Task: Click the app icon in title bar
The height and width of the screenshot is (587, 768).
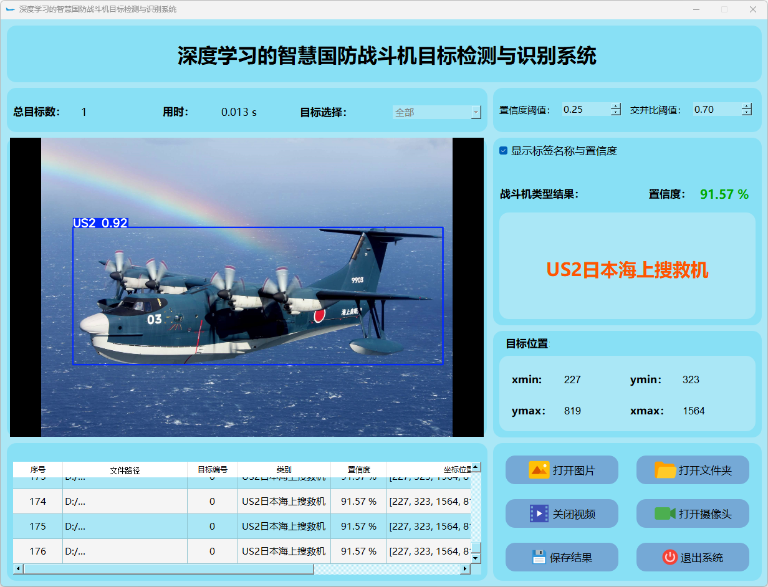Action: coord(10,9)
